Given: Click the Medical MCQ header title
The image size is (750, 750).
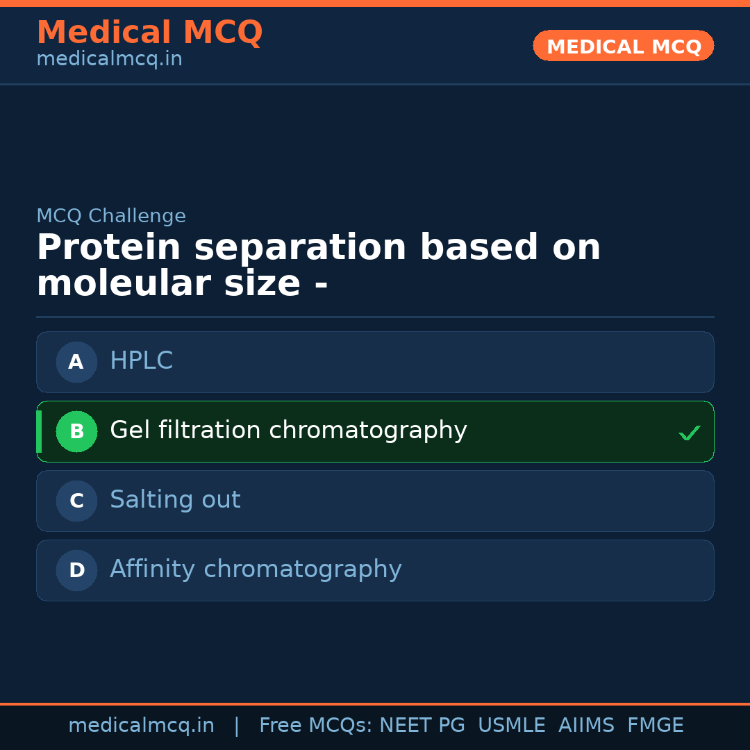Looking at the screenshot, I should pyautogui.click(x=149, y=33).
